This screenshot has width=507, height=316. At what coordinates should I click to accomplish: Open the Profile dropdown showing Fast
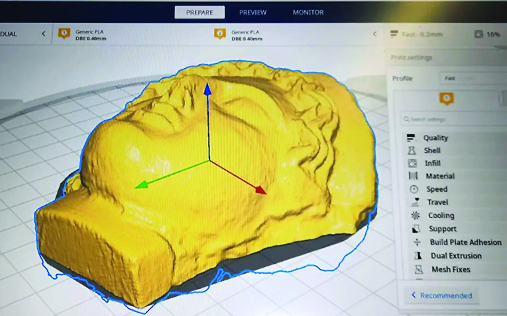(473, 79)
